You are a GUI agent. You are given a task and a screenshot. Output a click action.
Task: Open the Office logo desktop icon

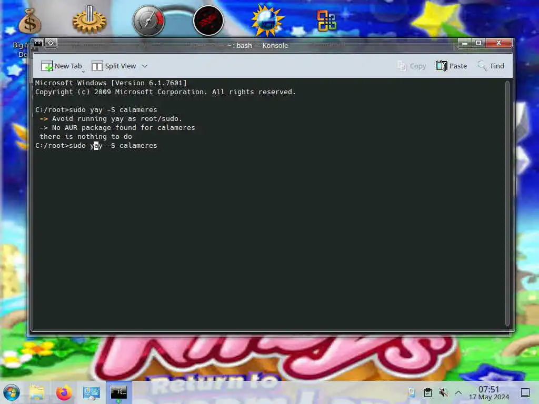[x=326, y=21]
